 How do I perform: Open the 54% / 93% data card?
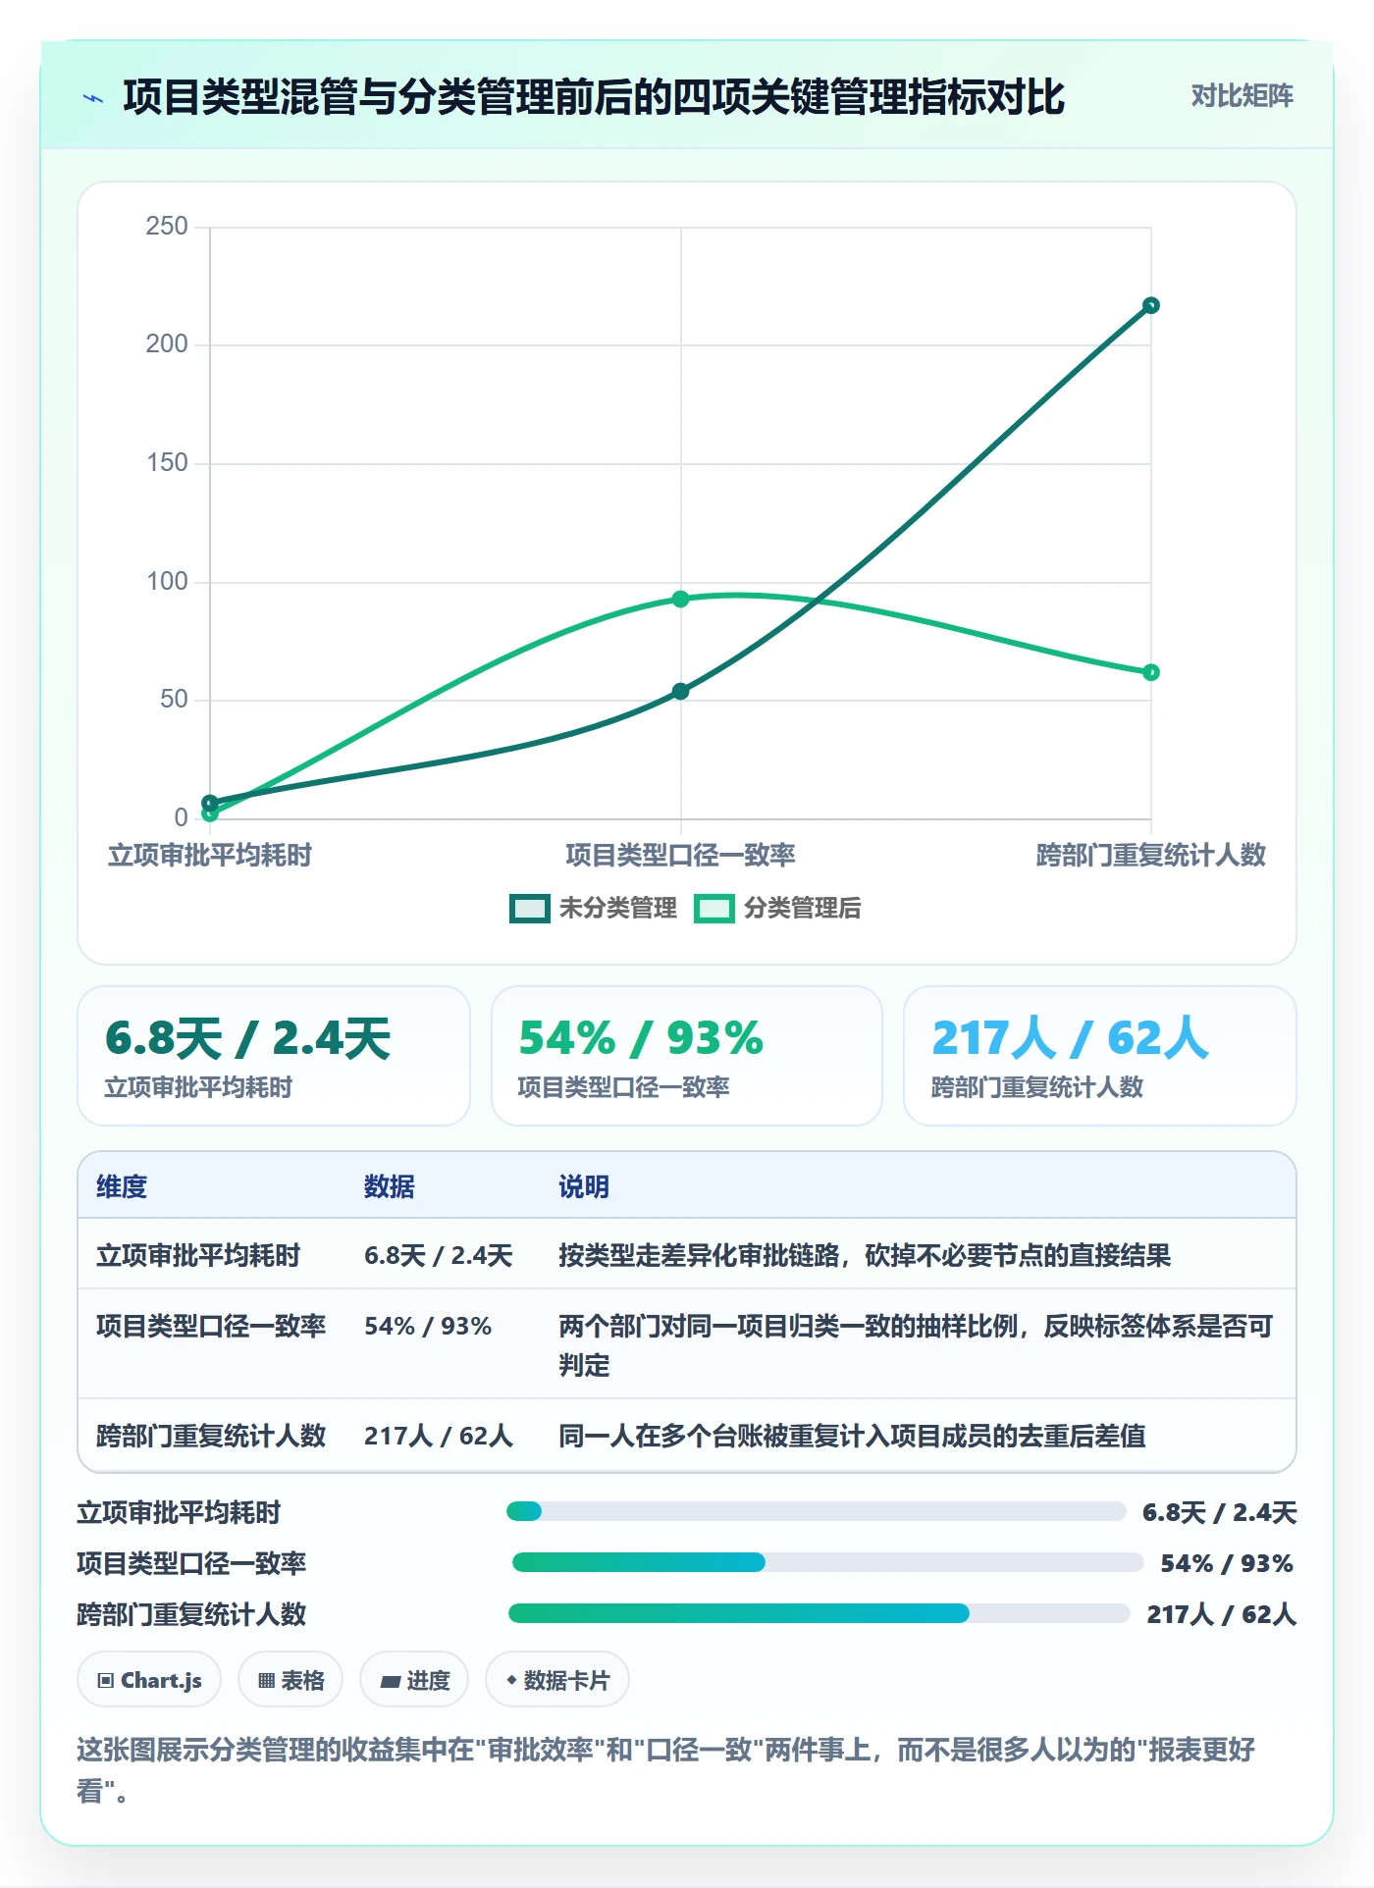click(687, 1056)
